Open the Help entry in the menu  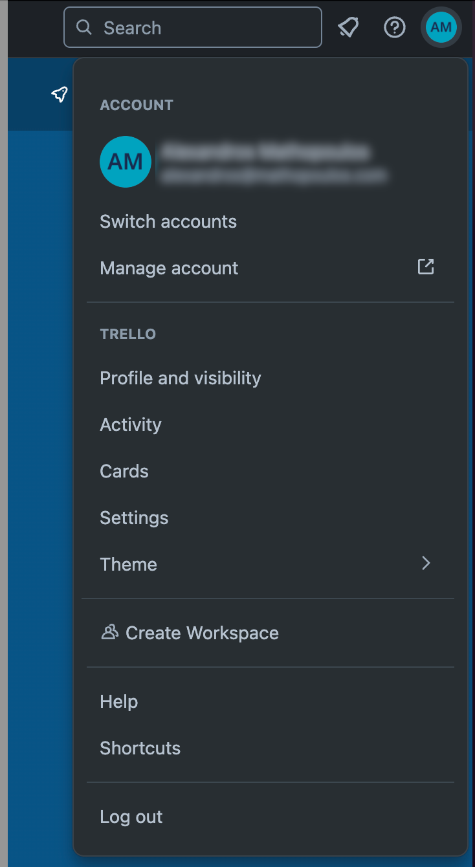(118, 701)
